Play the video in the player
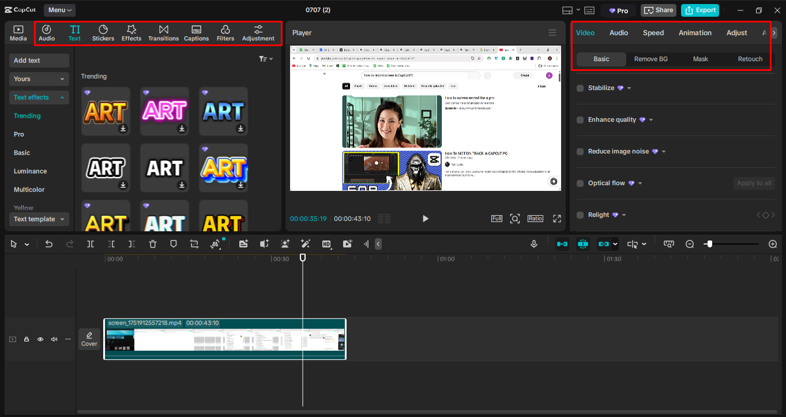Screen dimensions: 786x417 [x=426, y=219]
